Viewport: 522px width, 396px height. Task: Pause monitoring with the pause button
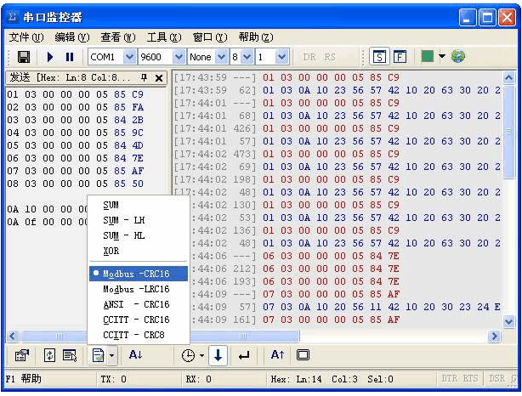click(x=69, y=57)
